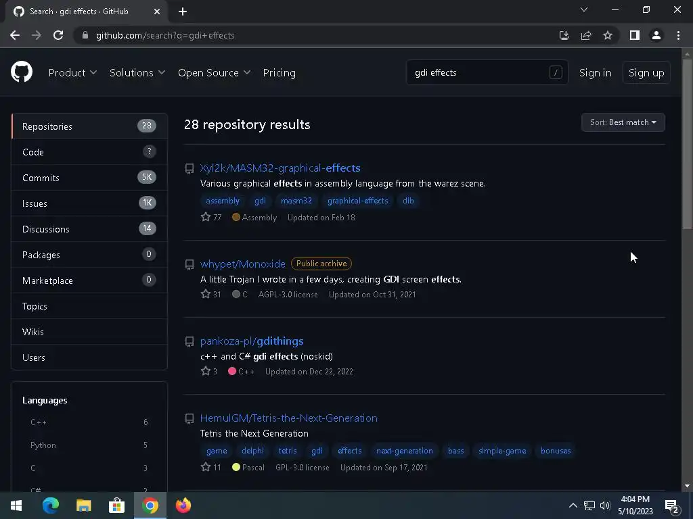693x519 pixels.
Task: Open the Chrome profile icon
Action: click(x=656, y=35)
